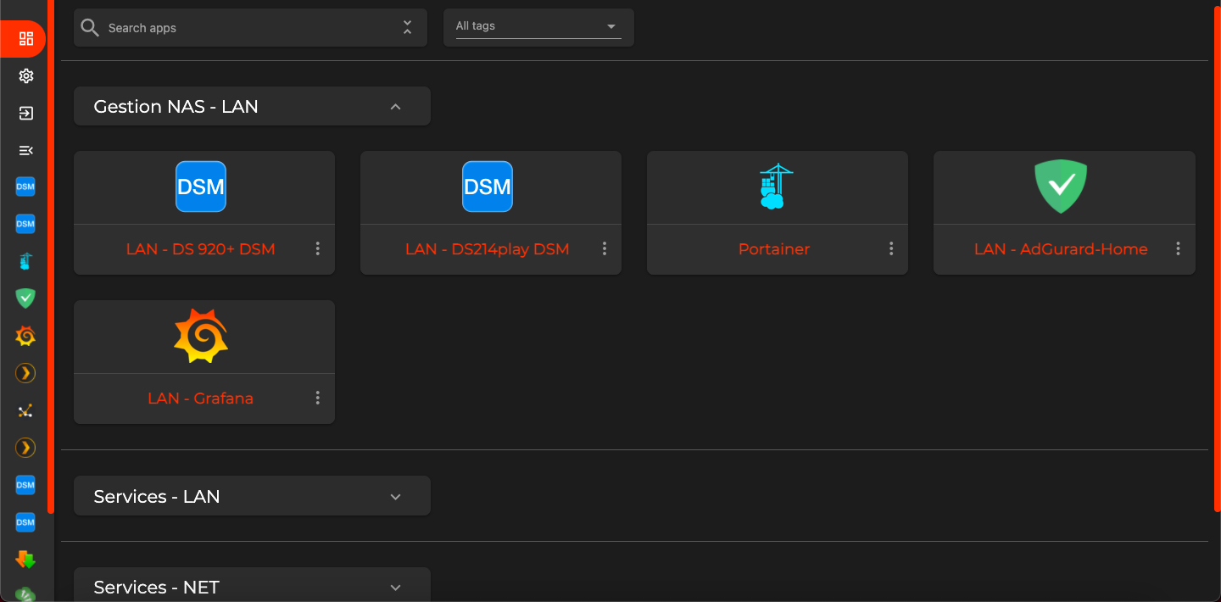
Task: Click AdGuard shield logo on card
Action: 1061,187
